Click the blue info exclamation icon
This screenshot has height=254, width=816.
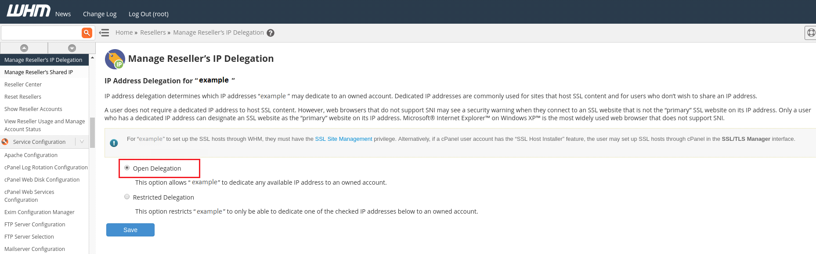pos(114,143)
